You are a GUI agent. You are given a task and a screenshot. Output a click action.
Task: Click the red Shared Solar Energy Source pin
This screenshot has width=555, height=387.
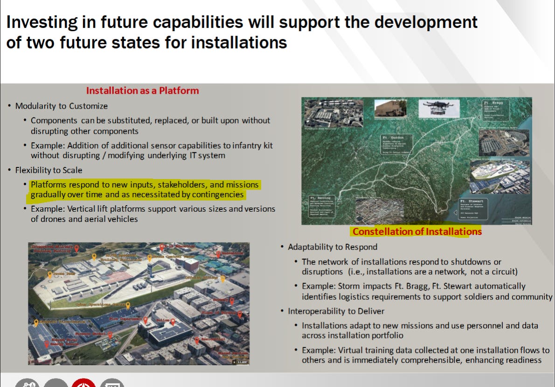click(46, 344)
